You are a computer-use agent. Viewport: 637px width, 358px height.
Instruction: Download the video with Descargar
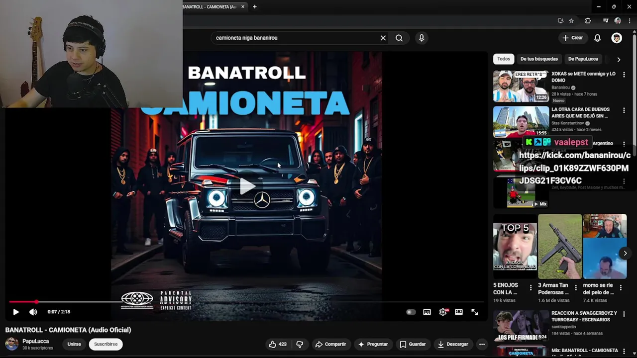click(x=452, y=344)
